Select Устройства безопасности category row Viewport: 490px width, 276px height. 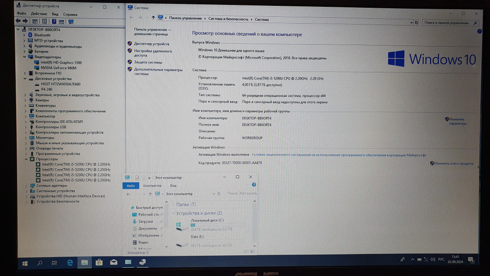(58, 201)
